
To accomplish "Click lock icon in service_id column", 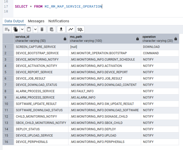I will [65, 39].
